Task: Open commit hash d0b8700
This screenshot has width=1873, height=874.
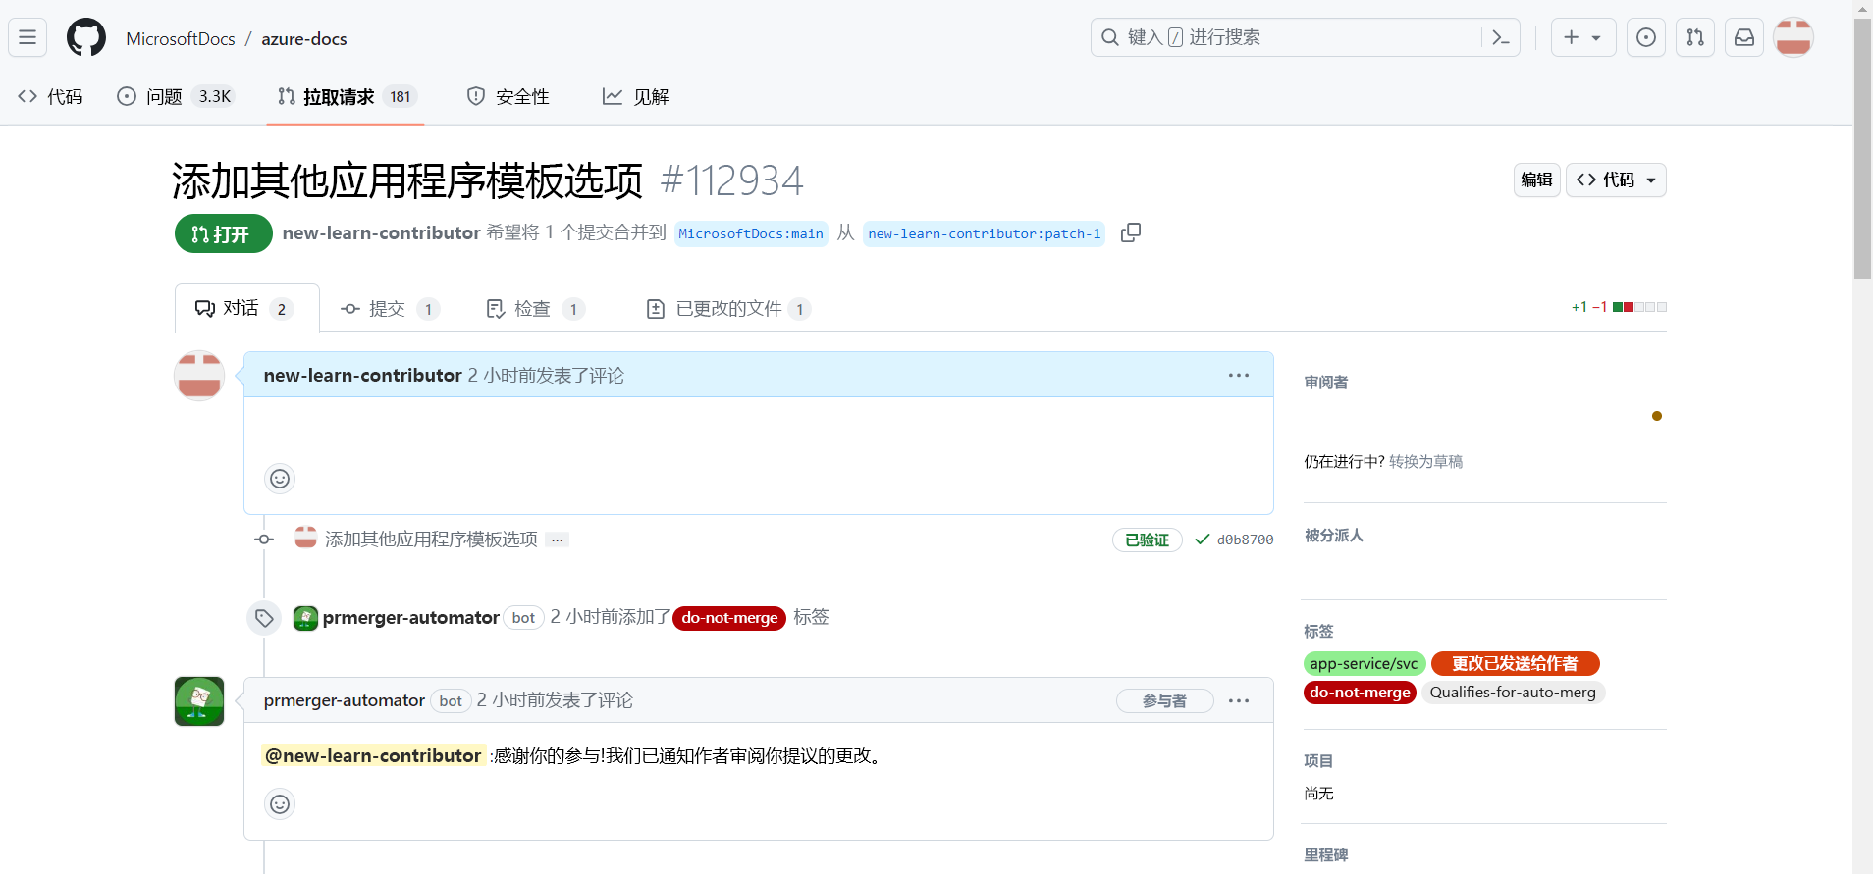Action: pos(1245,540)
